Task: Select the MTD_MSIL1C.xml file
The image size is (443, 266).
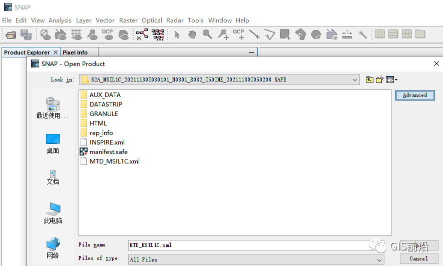Action: coord(115,161)
